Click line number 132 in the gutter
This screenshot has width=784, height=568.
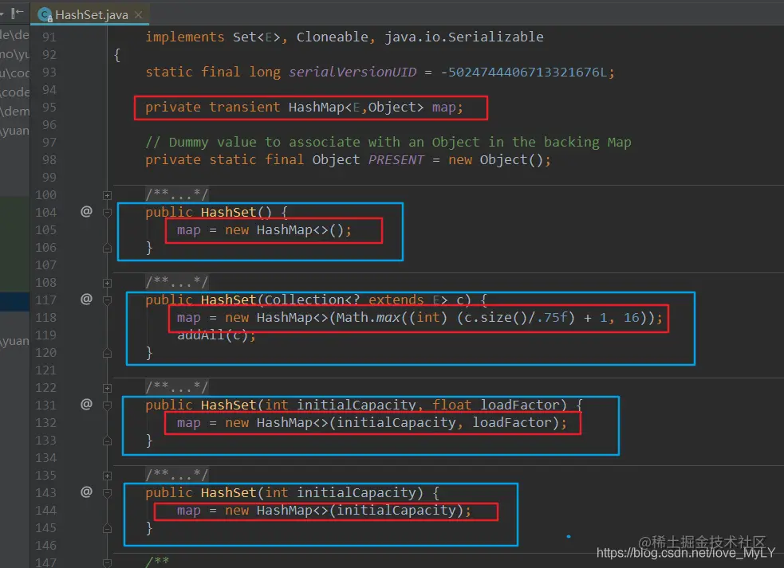tap(46, 423)
